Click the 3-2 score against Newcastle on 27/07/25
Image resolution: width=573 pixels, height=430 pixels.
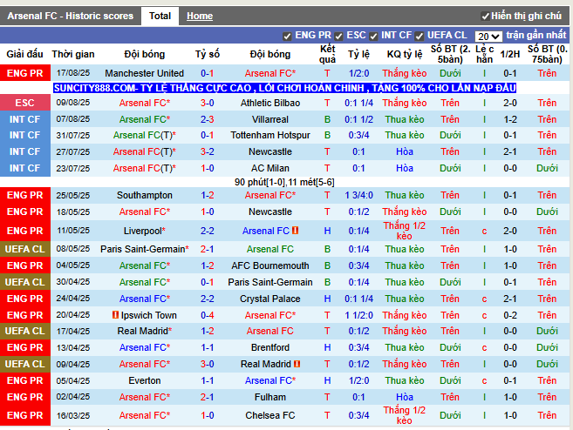pyautogui.click(x=208, y=151)
